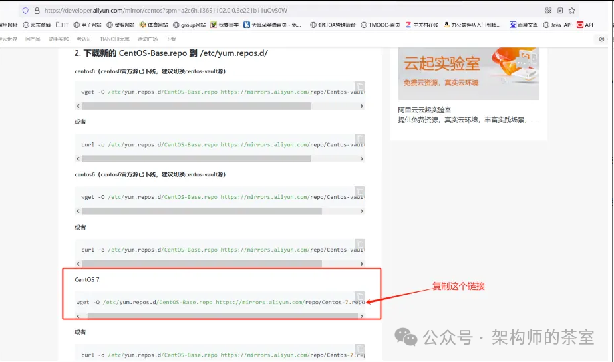Click horizontal scrollbar thumb of centos8 wget block
The image size is (614, 362).
(196, 106)
